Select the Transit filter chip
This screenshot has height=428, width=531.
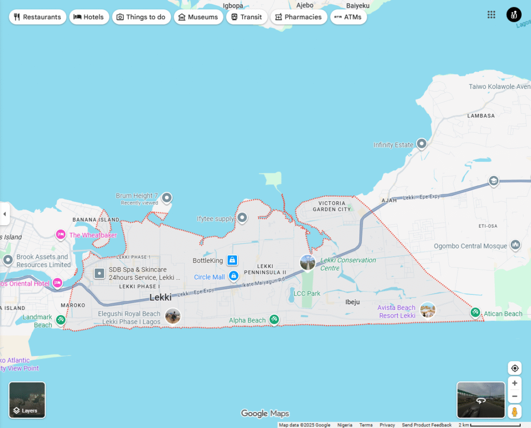247,17
